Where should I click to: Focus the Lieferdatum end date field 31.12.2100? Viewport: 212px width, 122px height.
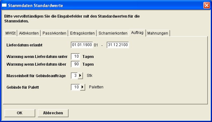point(118,45)
